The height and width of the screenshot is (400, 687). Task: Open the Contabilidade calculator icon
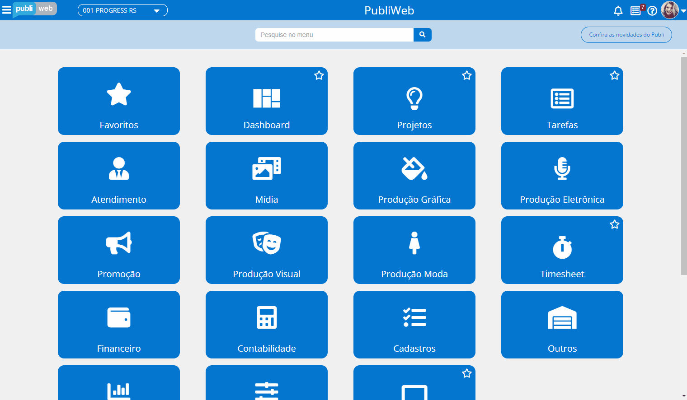[267, 317]
